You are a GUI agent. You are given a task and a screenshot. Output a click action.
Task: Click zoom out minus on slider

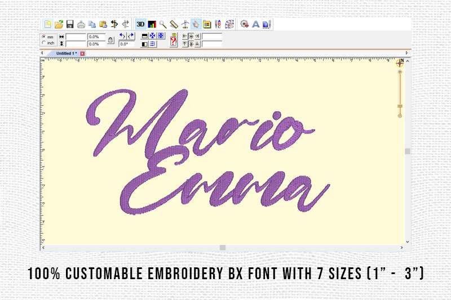[400, 116]
